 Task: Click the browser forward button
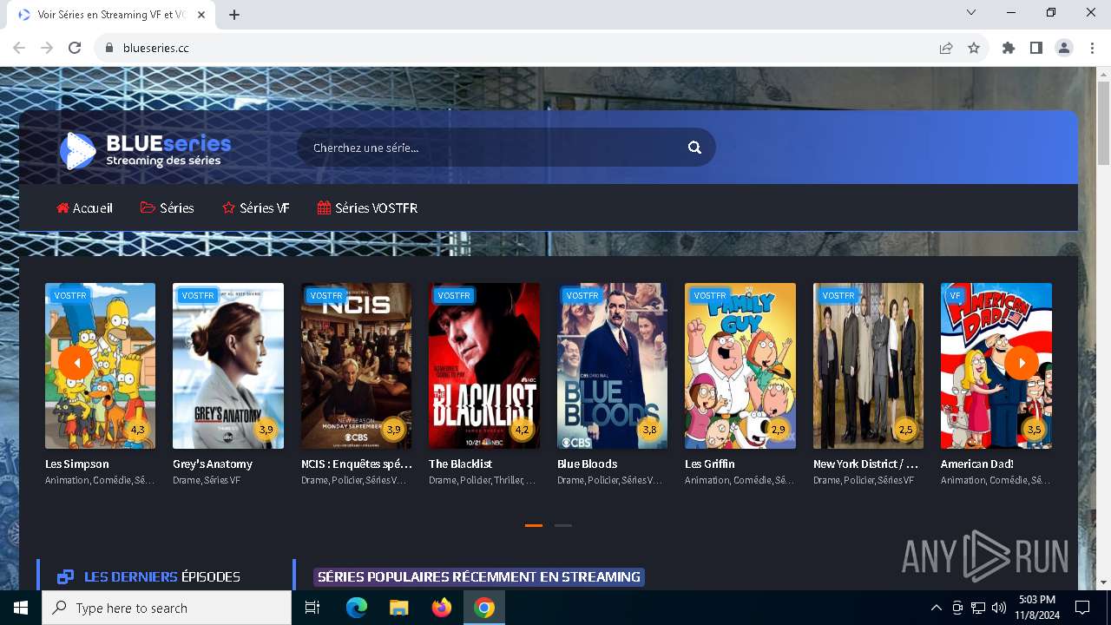point(47,48)
